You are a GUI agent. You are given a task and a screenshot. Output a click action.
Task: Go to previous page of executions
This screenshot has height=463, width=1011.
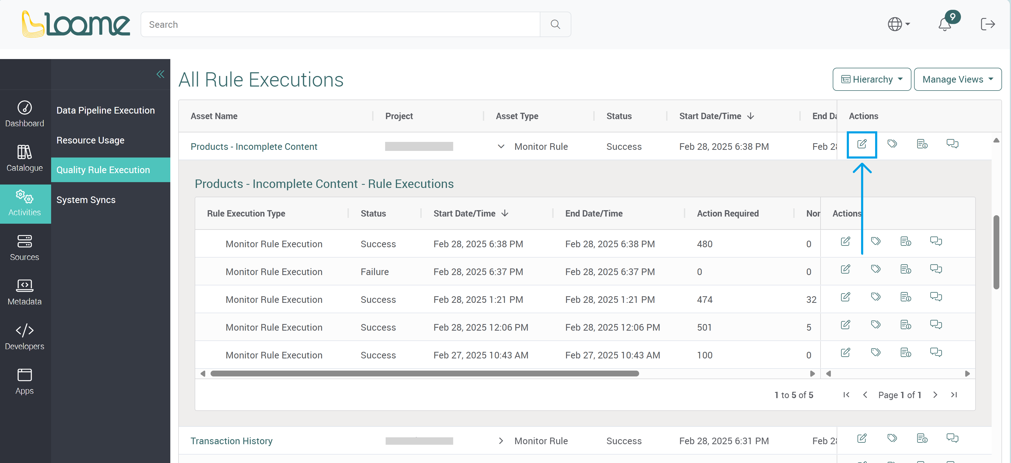[x=865, y=395]
